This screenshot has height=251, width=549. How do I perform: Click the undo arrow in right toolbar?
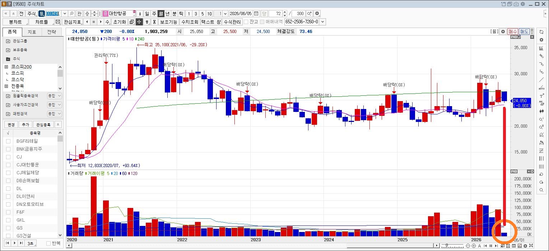[541, 174]
